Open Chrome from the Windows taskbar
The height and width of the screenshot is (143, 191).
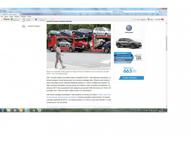33,110
